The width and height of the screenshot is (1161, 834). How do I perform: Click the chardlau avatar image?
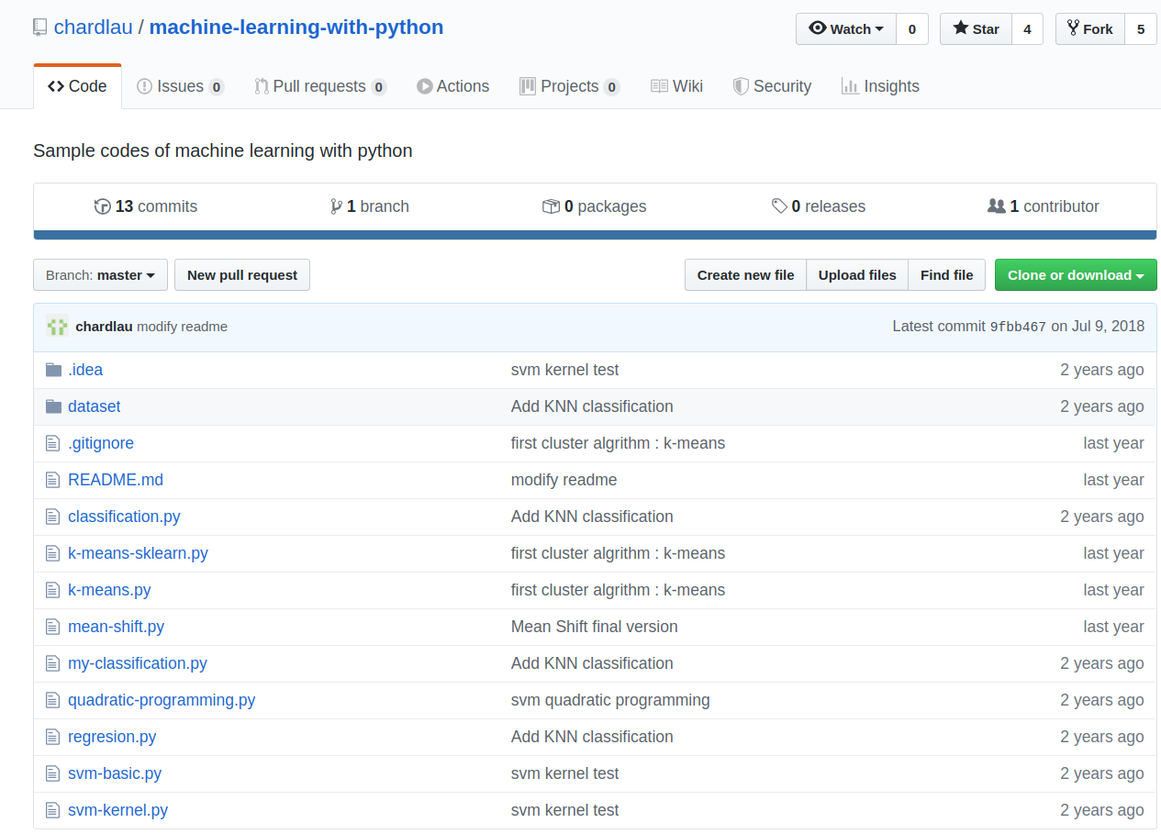pos(58,326)
